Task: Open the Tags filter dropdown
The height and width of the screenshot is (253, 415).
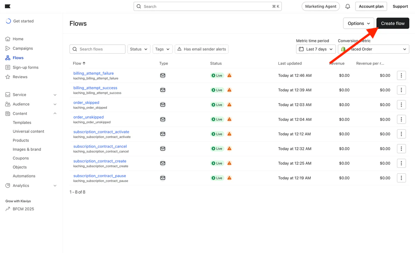Action: pos(163,49)
